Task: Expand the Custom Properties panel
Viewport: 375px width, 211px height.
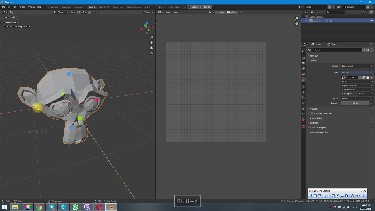Action: (x=319, y=132)
